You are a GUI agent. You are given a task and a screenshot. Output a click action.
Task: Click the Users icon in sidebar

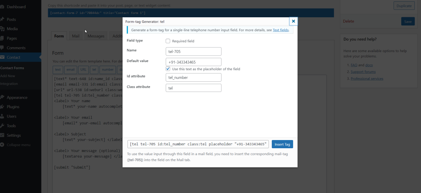(2, 116)
